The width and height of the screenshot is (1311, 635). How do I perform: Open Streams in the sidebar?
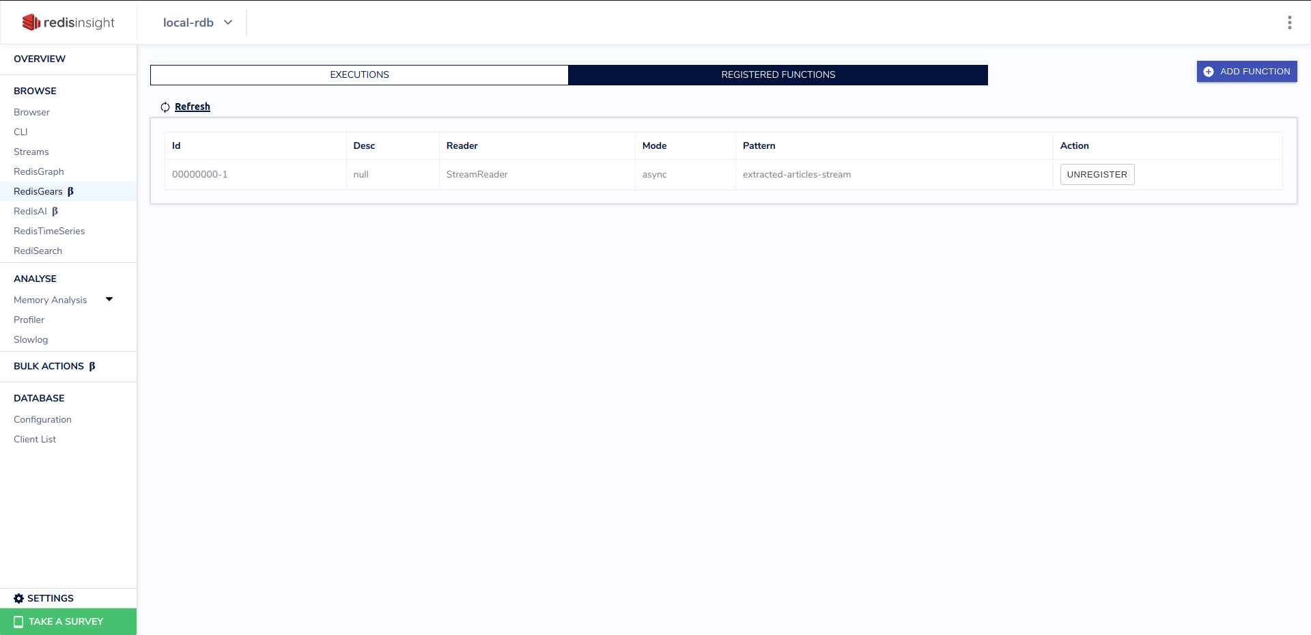click(x=31, y=152)
